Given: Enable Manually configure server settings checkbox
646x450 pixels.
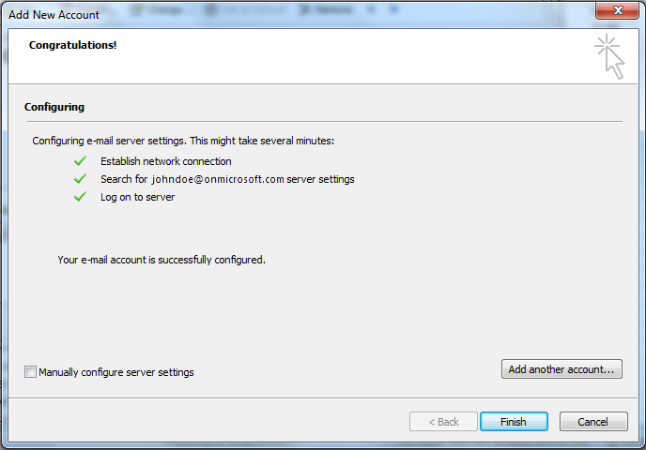Looking at the screenshot, I should pos(31,372).
